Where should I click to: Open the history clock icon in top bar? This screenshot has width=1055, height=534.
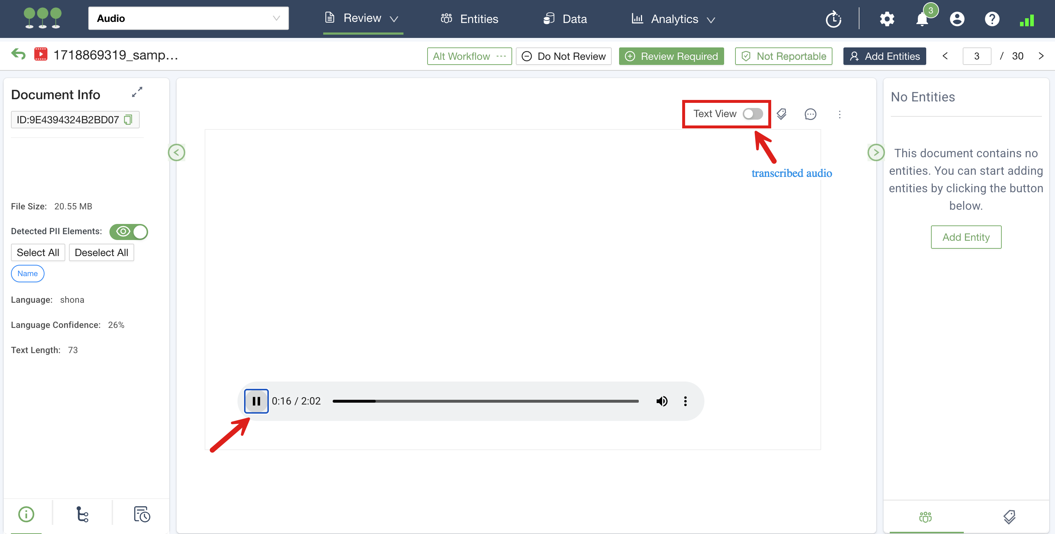click(x=833, y=19)
